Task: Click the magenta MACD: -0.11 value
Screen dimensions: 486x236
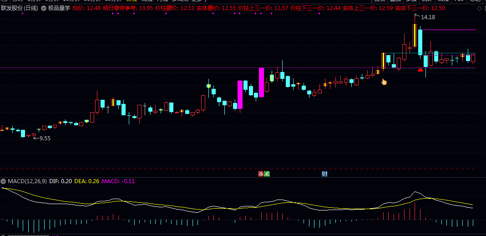Action: click(118, 181)
